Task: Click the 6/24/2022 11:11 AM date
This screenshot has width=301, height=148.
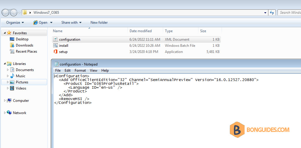Action: point(145,39)
